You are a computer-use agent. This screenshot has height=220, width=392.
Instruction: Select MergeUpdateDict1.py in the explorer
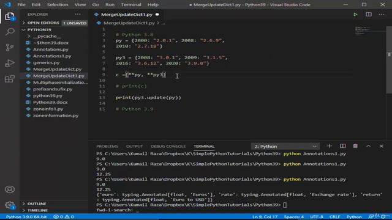tap(59, 76)
